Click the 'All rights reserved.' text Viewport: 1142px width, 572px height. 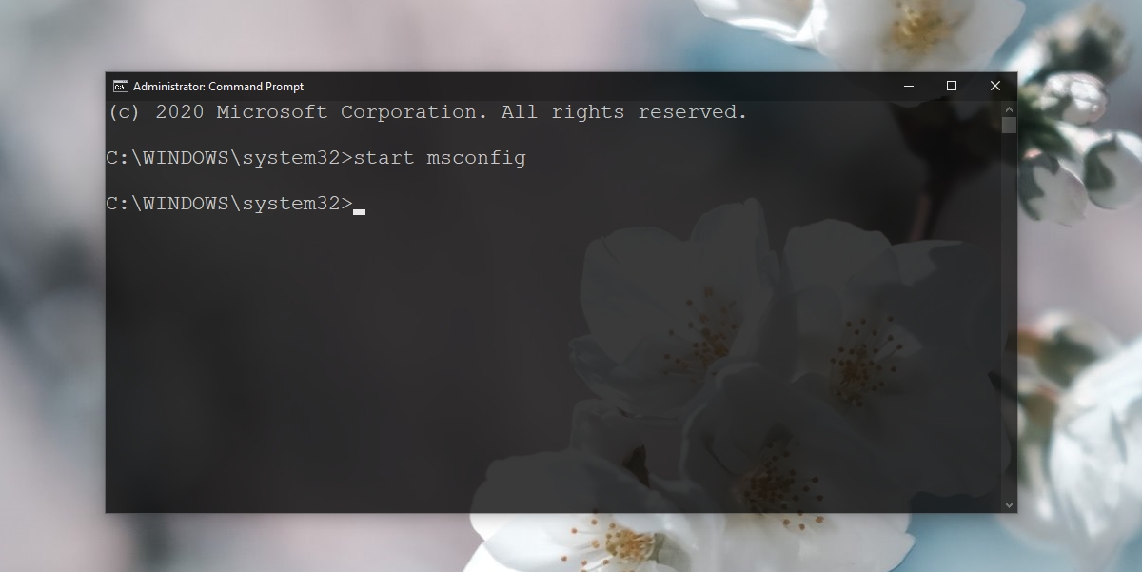(x=624, y=112)
